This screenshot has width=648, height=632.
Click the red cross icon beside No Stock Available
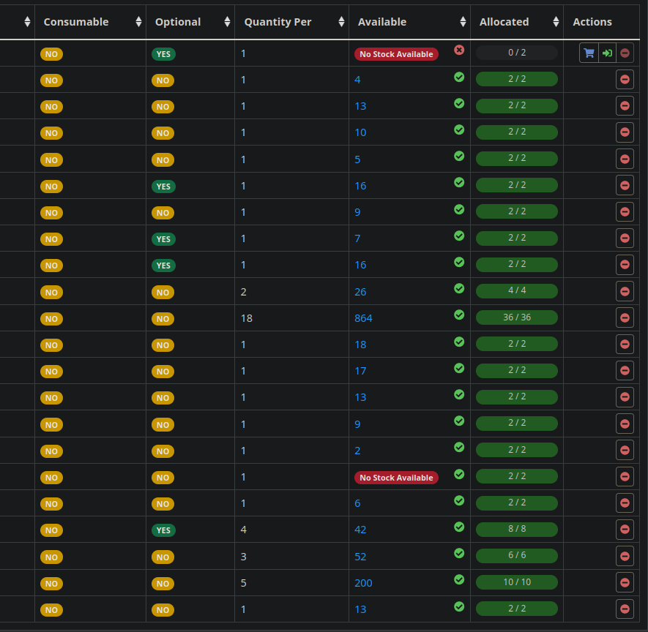coord(459,50)
